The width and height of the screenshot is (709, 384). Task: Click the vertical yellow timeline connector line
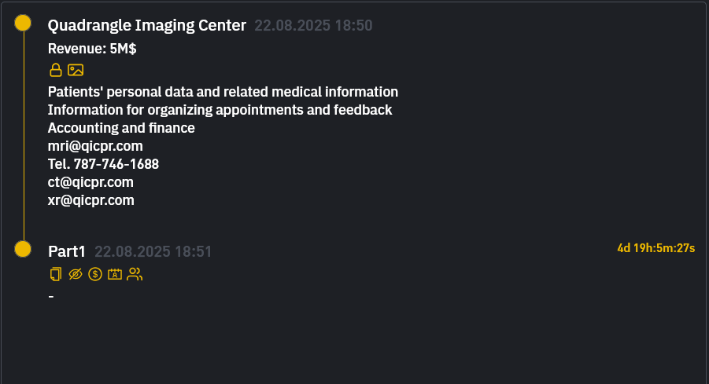(24, 133)
